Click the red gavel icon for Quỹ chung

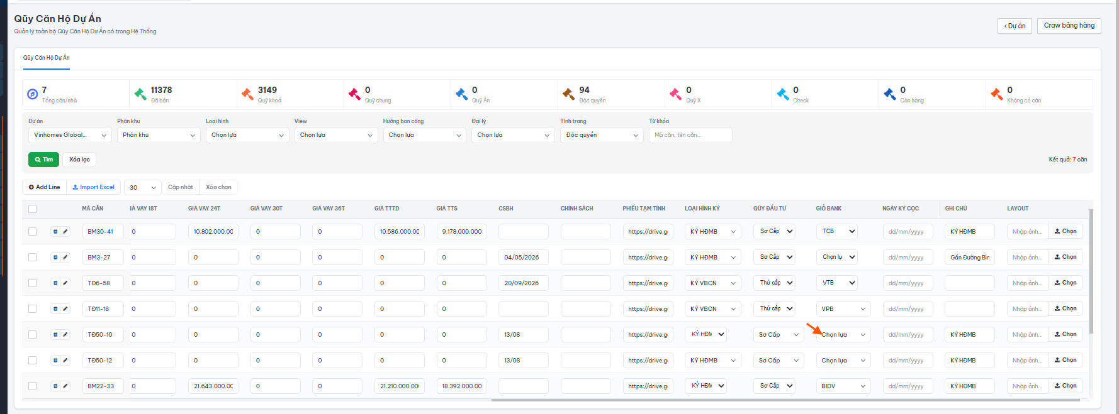pos(354,94)
